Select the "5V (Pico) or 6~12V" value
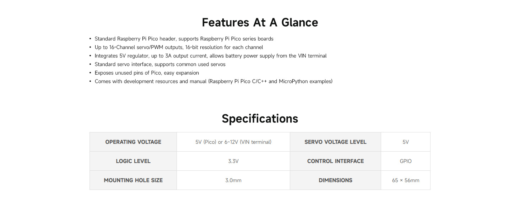Viewport: 520px width, 213px height. [x=233, y=142]
